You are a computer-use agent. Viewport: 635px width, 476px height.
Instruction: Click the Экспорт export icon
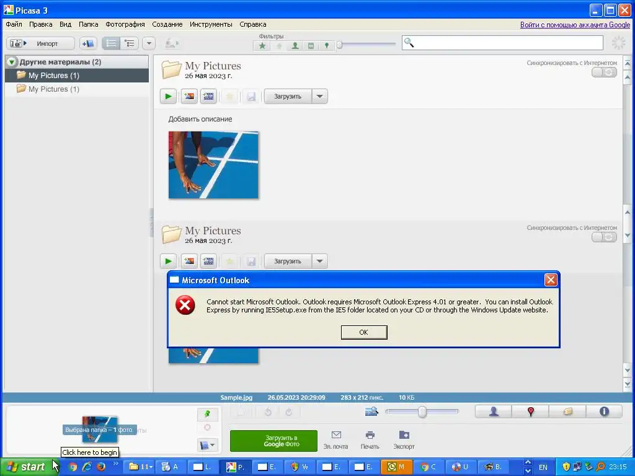pyautogui.click(x=404, y=440)
